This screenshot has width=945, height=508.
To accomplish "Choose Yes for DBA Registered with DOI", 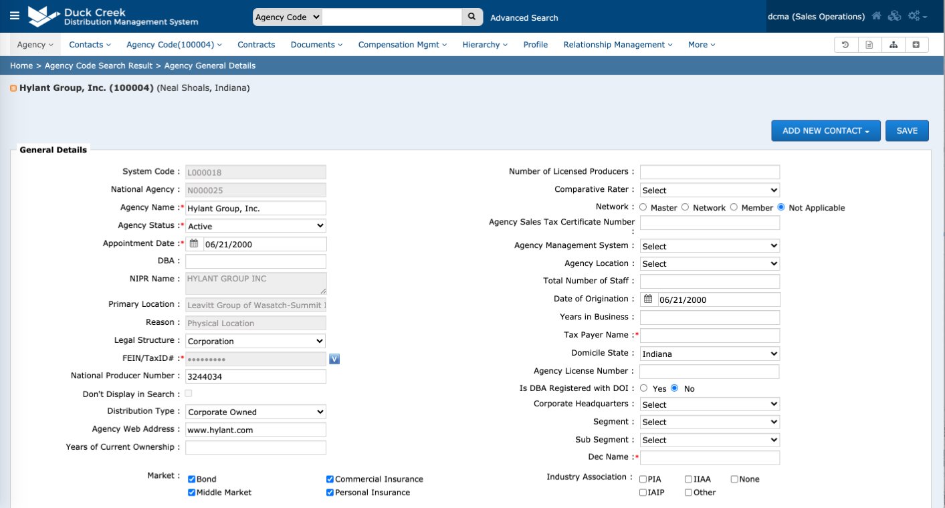I will (x=643, y=388).
